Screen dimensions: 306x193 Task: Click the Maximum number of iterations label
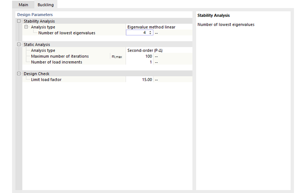click(x=60, y=56)
